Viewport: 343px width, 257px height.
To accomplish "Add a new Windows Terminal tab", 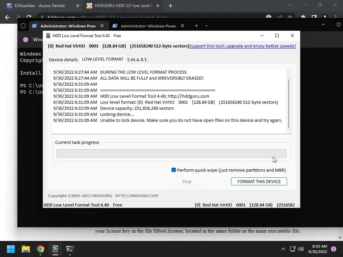I will 196,26.
